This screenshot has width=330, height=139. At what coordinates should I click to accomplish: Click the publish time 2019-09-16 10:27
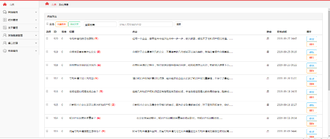click(x=287, y=105)
